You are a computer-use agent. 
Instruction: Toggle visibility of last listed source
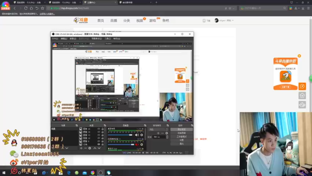coord(99,144)
